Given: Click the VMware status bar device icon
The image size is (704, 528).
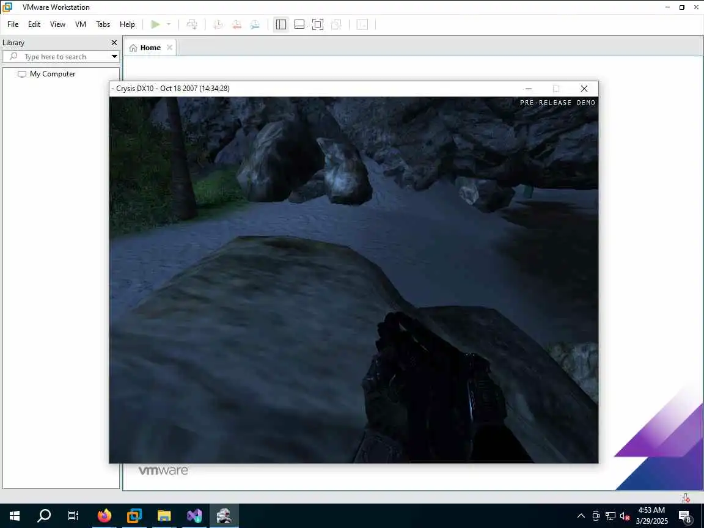Looking at the screenshot, I should [x=685, y=497].
